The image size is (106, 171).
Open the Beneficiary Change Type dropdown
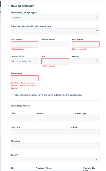[x=55, y=17]
